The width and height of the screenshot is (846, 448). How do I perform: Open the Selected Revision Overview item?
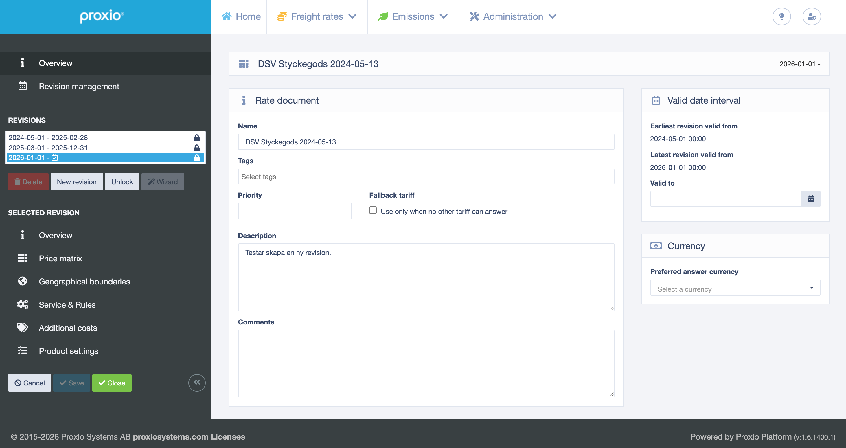click(106, 235)
